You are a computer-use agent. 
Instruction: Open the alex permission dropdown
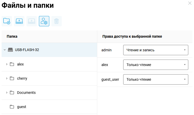pos(156,65)
